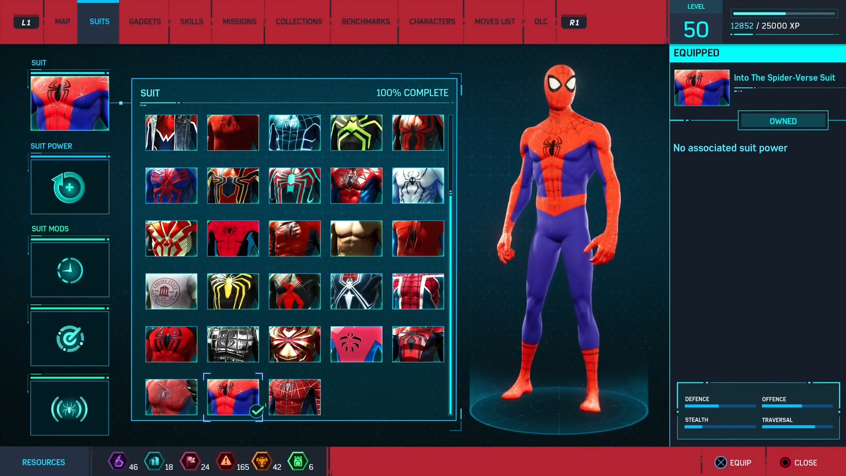This screenshot has height=476, width=846.
Task: Open the DLC tab
Action: 541,22
